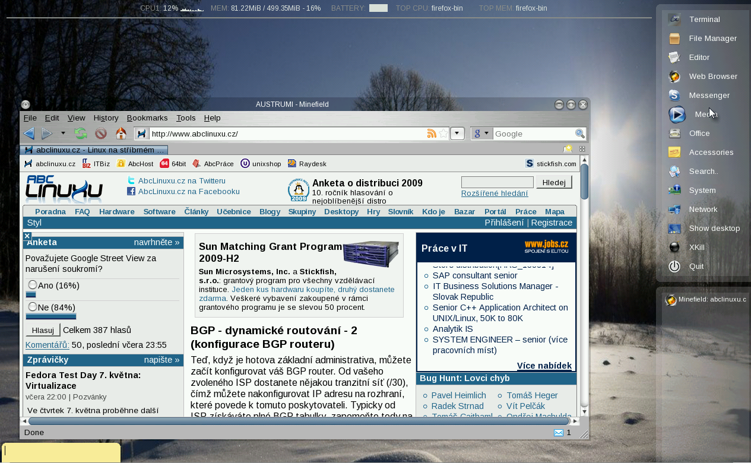Open a new tab with the tab-bar star button
Viewport: 751px width, 463px height.
point(568,149)
